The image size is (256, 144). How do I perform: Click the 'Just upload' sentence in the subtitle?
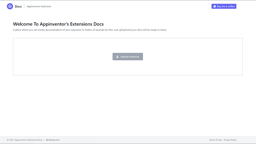(x=140, y=30)
